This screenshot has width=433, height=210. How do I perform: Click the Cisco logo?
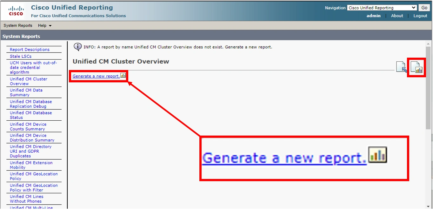coord(16,11)
